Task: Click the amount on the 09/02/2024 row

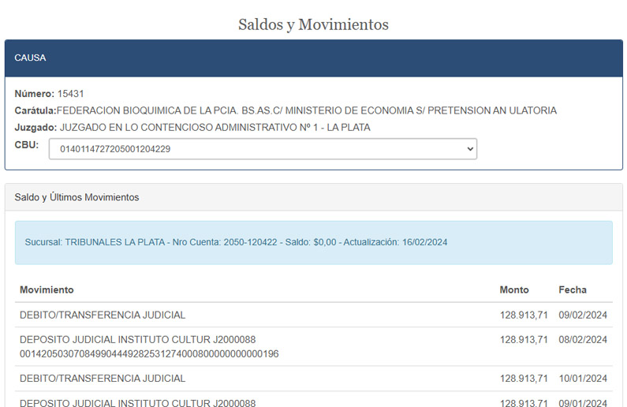Action: coord(524,315)
